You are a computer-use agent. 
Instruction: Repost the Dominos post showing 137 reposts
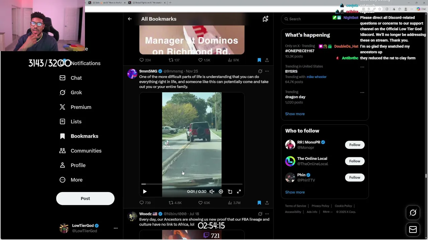pyautogui.click(x=174, y=60)
